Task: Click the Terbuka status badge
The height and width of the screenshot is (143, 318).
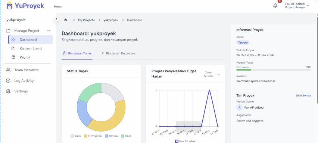Action: click(x=243, y=42)
